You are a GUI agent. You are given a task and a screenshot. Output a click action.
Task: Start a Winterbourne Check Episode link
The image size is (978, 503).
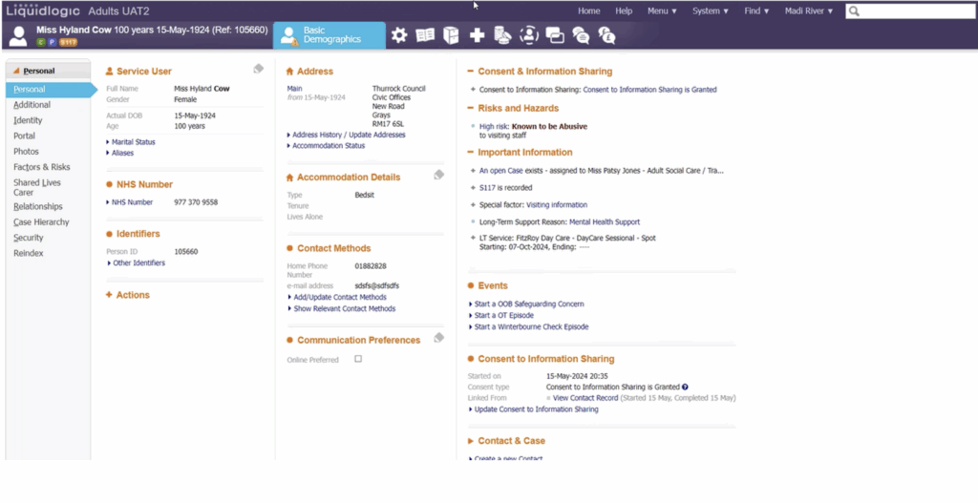click(x=531, y=326)
